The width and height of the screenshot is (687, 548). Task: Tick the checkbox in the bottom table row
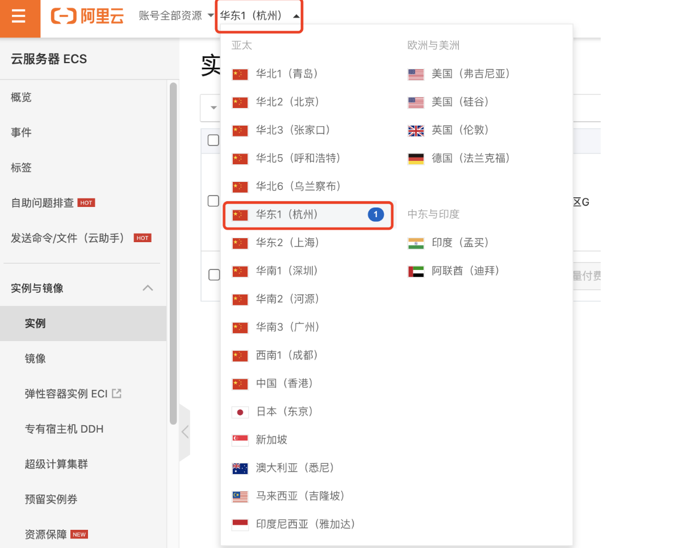(x=214, y=275)
